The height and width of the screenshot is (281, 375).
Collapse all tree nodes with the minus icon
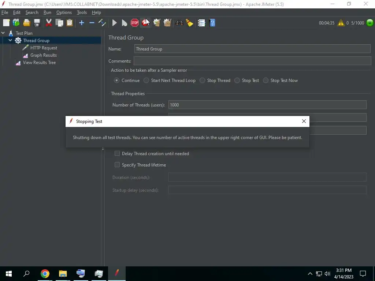pos(92,23)
